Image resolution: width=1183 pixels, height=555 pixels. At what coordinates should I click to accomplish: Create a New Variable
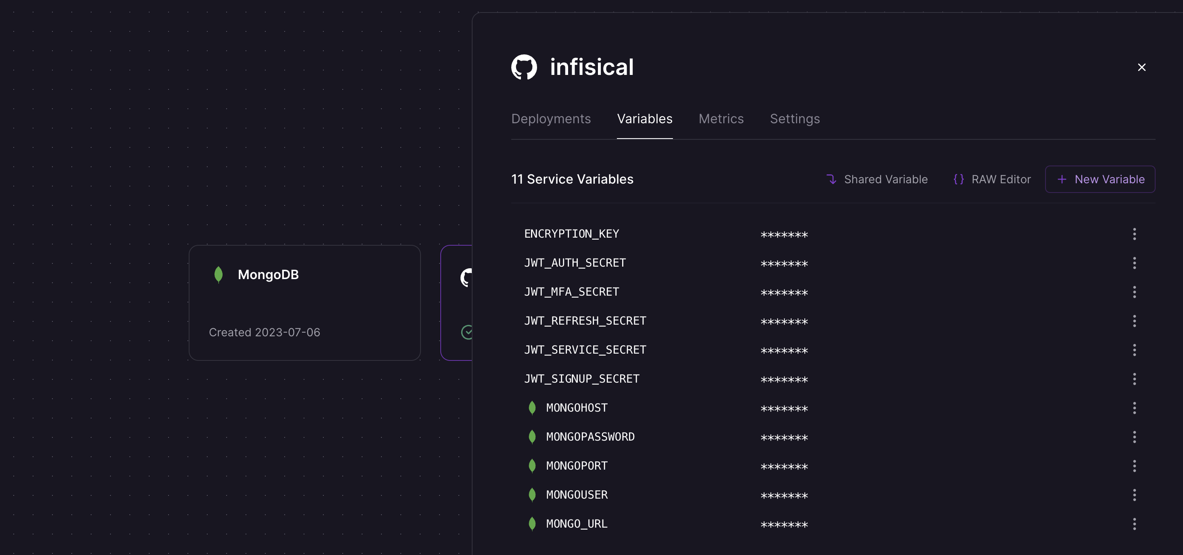click(1100, 179)
